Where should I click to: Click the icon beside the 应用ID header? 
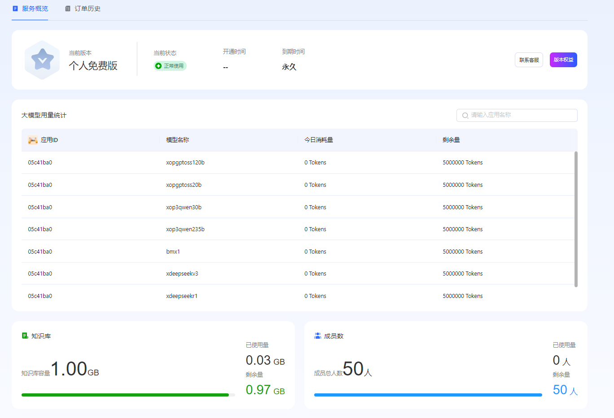[x=33, y=140]
